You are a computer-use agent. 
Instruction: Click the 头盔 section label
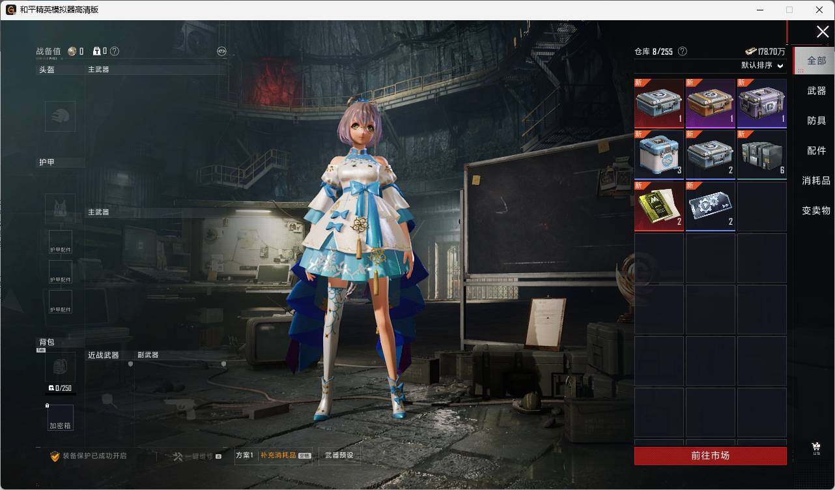click(x=47, y=69)
